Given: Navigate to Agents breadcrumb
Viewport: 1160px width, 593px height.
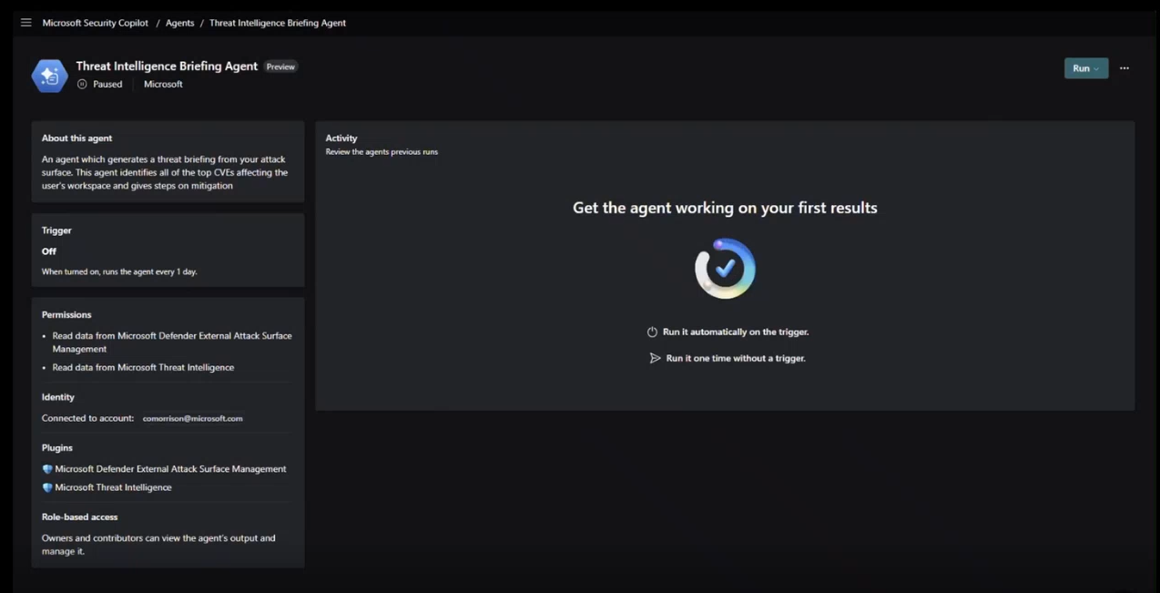Looking at the screenshot, I should click(x=179, y=23).
